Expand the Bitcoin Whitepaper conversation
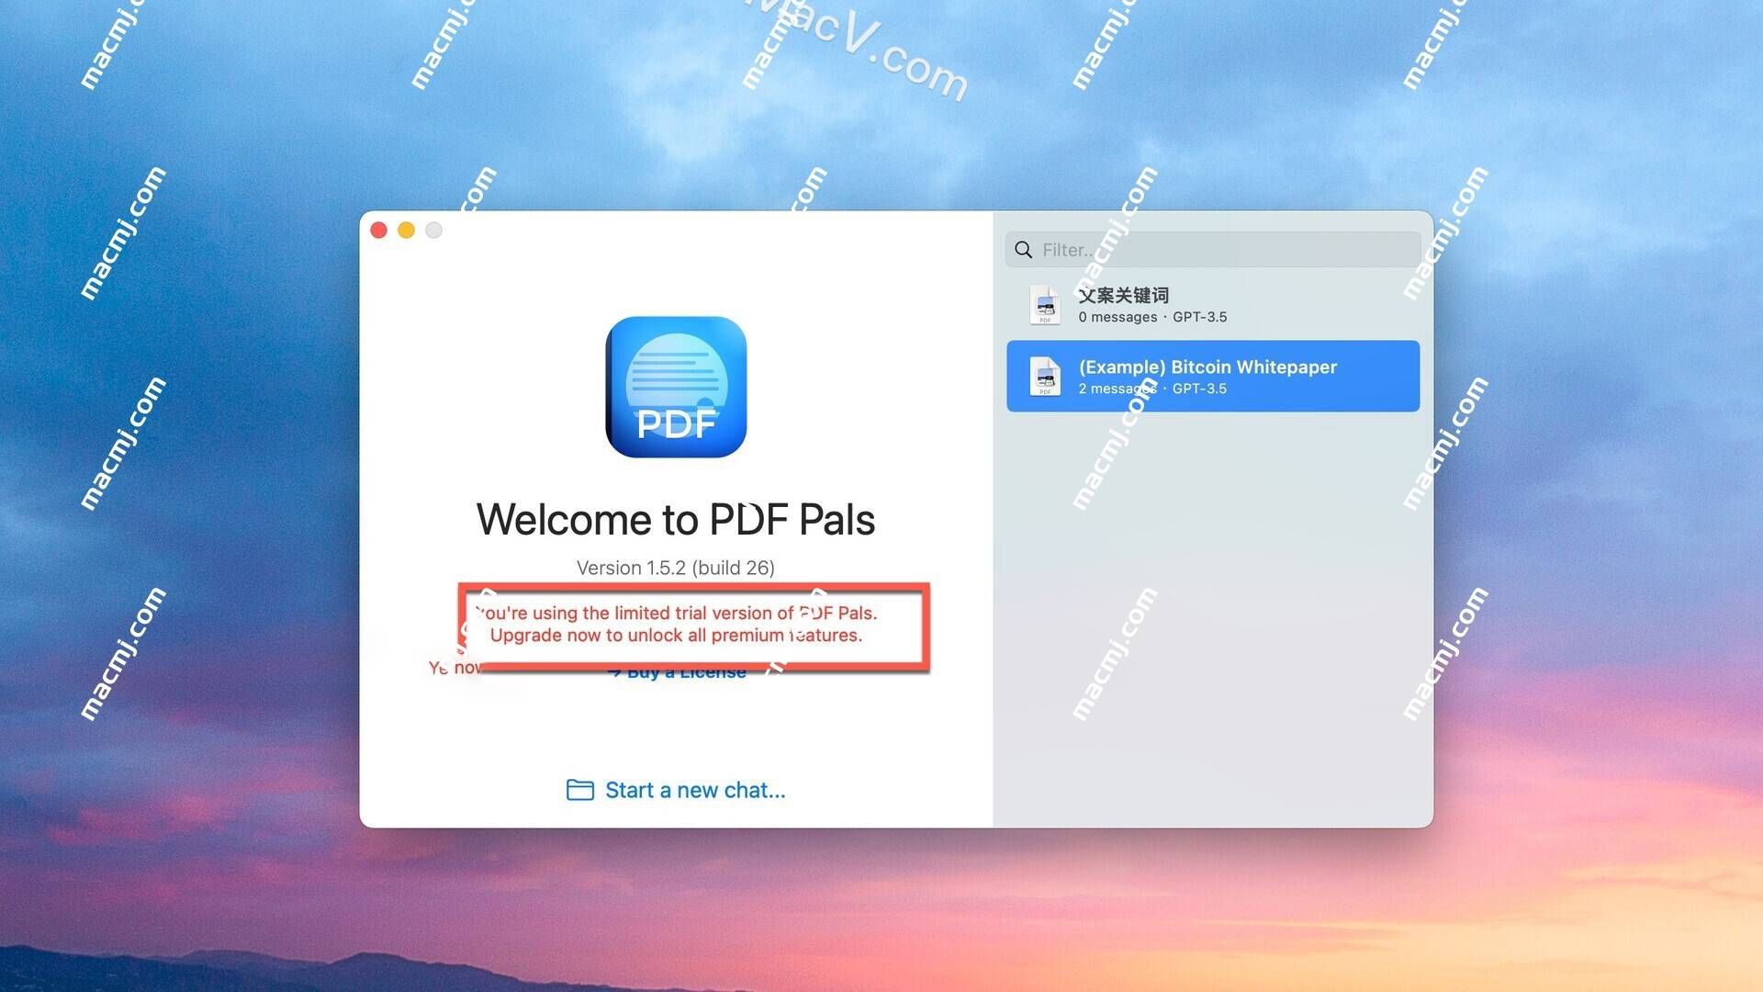The width and height of the screenshot is (1763, 992). pos(1211,376)
